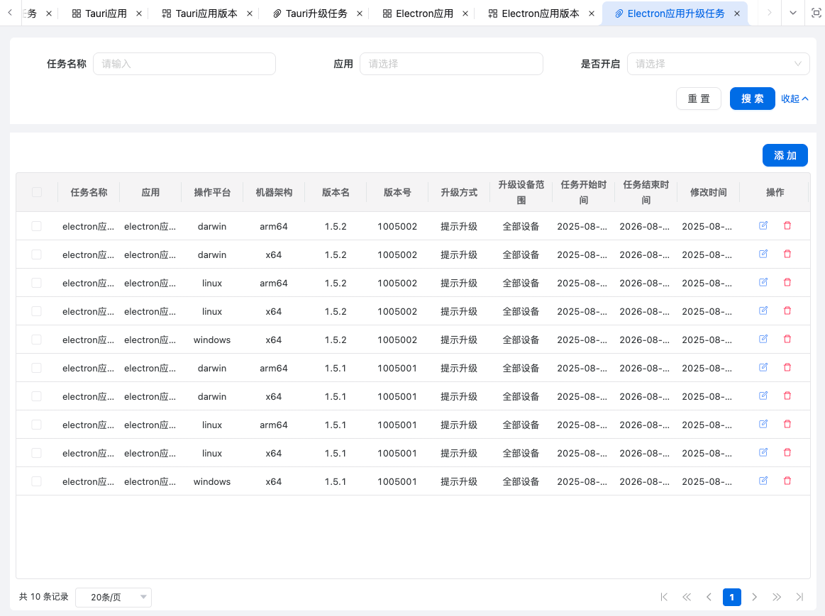
Task: Check the first row darwin arm64 checkbox
Action: [x=37, y=226]
